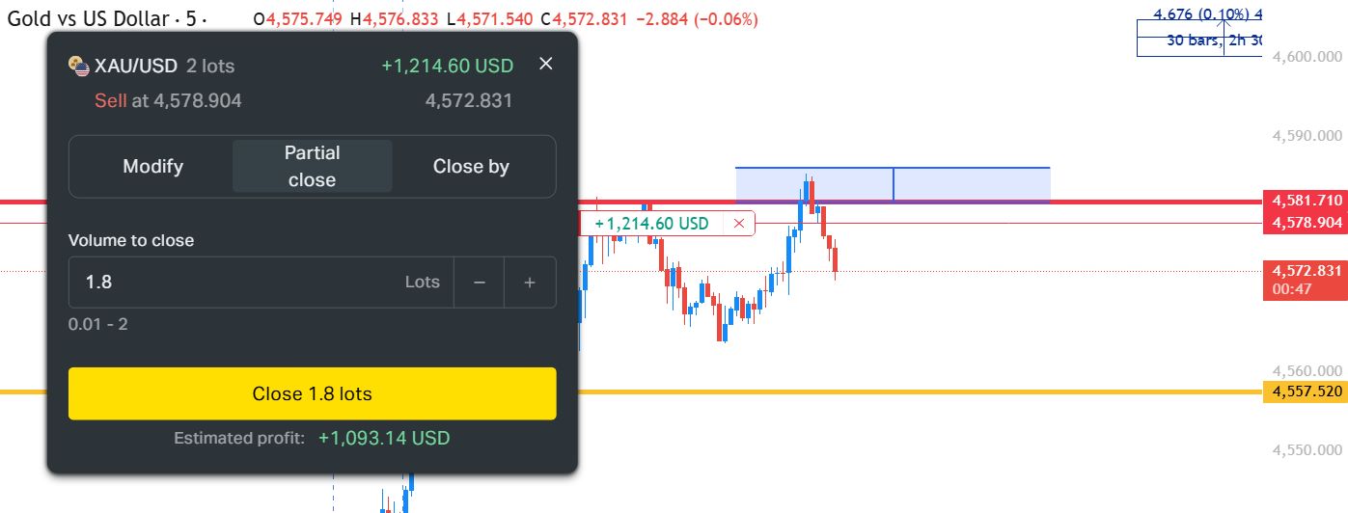
Task: Close the XAU/USD position dialog
Action: pyautogui.click(x=545, y=64)
